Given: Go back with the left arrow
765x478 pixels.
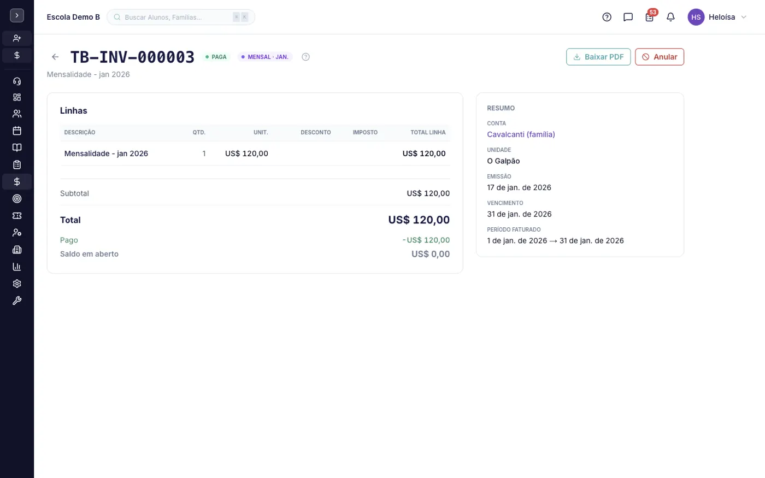Looking at the screenshot, I should 55,57.
